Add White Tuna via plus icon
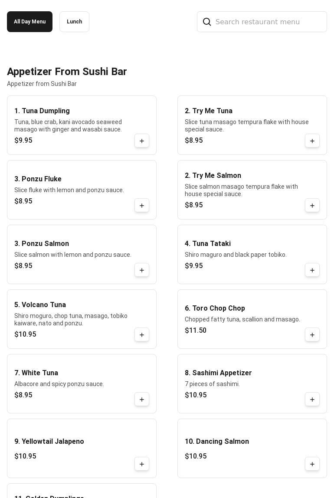 coord(142,400)
